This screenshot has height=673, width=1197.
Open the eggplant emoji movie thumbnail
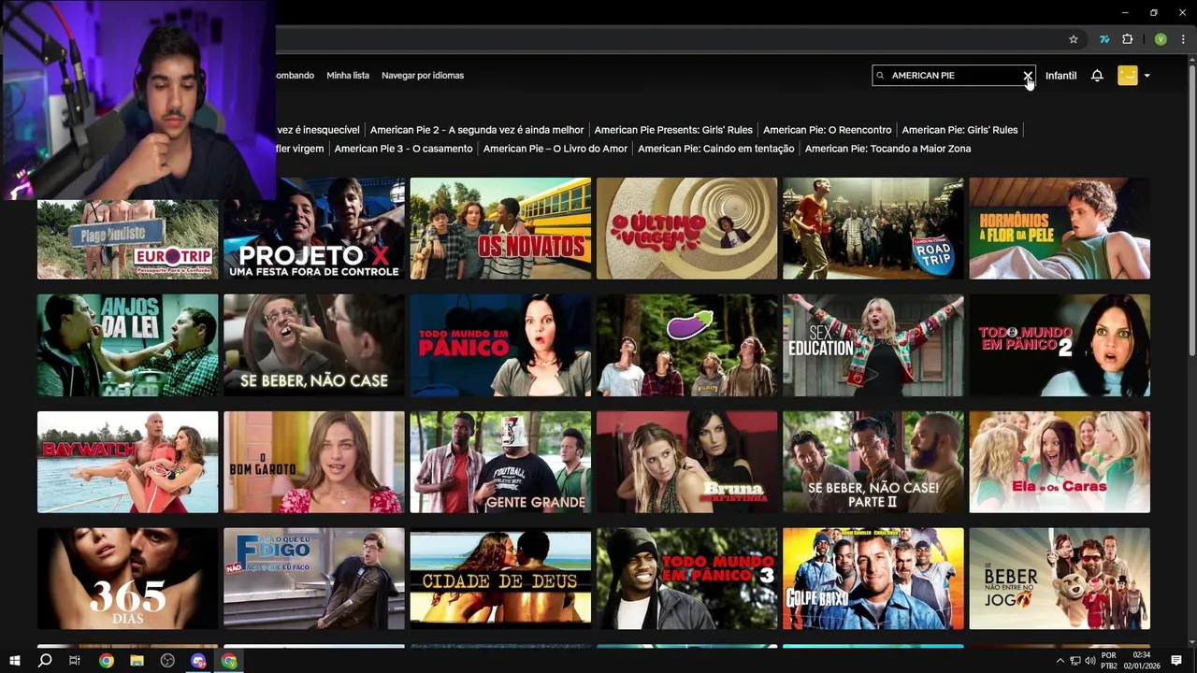[686, 345]
